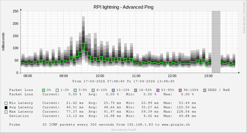This screenshot has height=133, width=247.
Task: Pick the magenta 51-95% legend swatch
Action: click(158, 90)
